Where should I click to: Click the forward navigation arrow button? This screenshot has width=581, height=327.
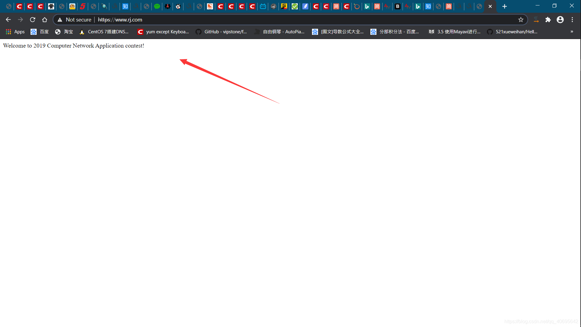[x=20, y=20]
